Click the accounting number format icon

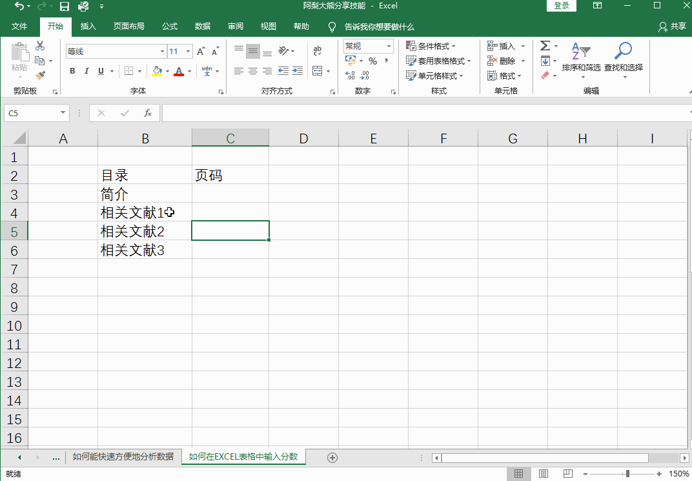(x=351, y=61)
